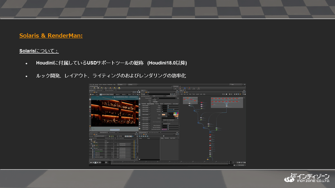
Task: Open the Color 'Set or Create' dropdown
Action: point(146,114)
